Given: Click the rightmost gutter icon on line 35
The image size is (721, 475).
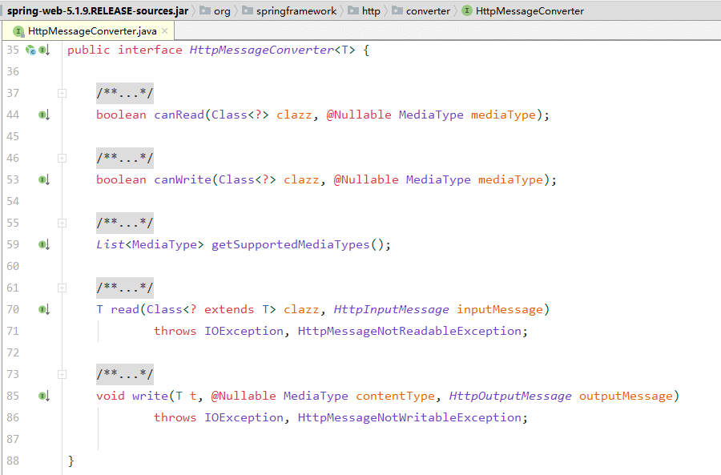Looking at the screenshot, I should [44, 50].
